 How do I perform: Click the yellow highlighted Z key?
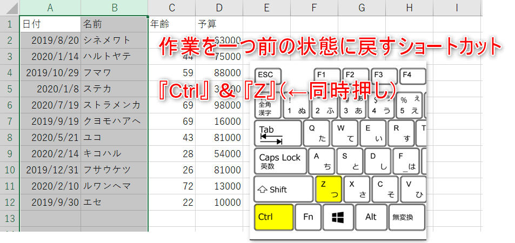(329, 189)
